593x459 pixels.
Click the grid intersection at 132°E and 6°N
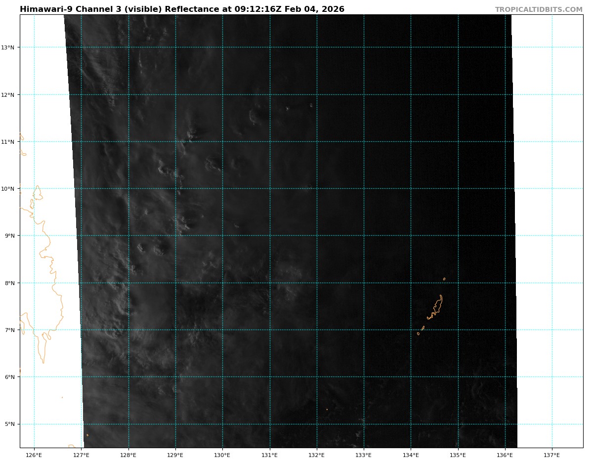pos(317,377)
